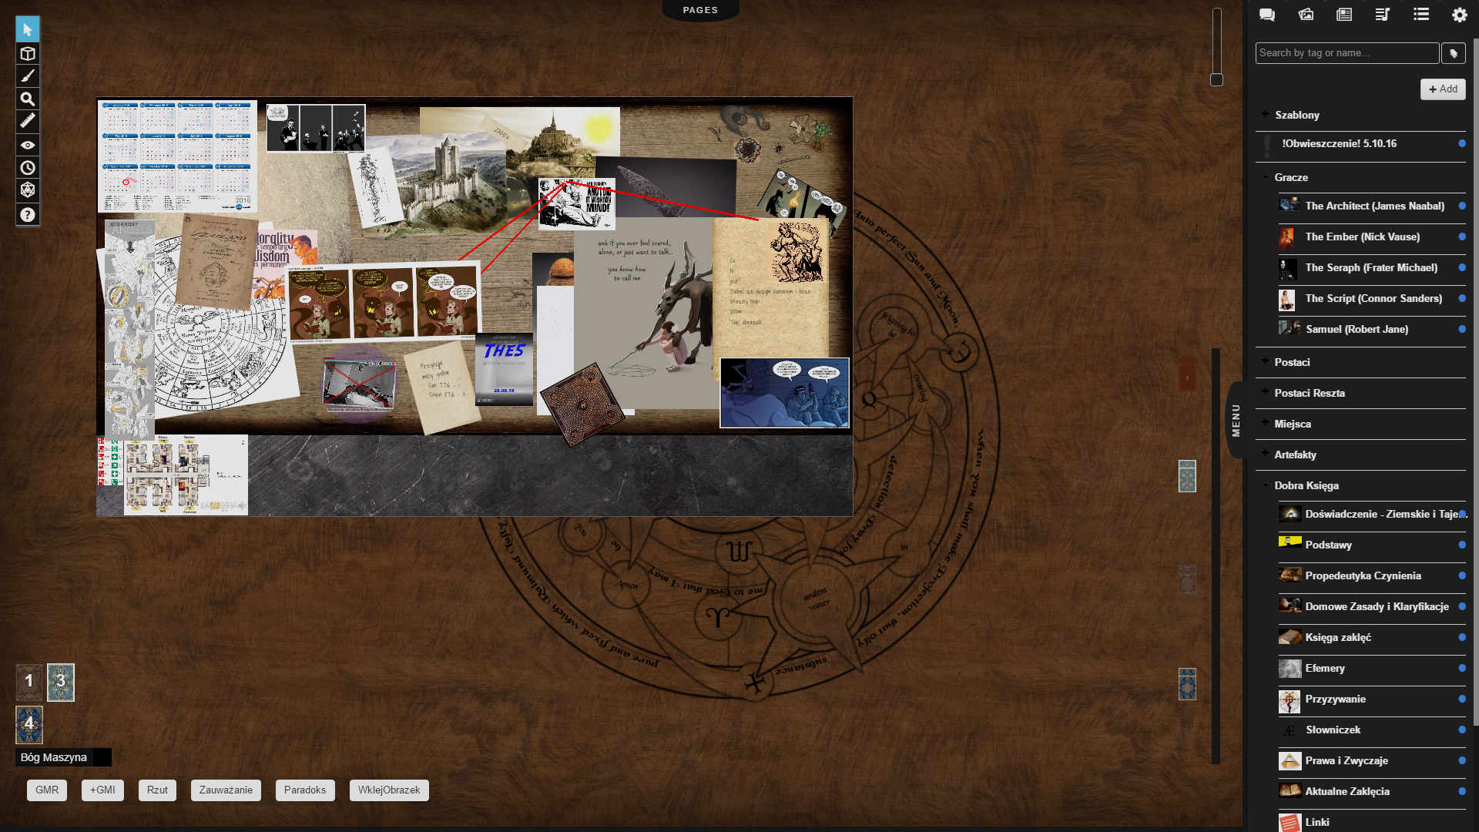
Task: Click the zoom level slider handle
Action: pyautogui.click(x=1217, y=80)
